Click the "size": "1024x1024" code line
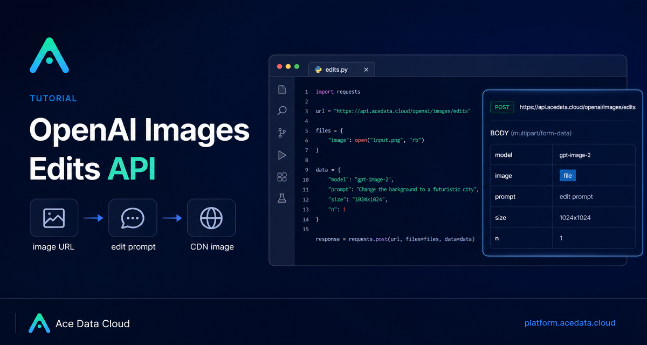Viewport: 647px width, 345px height. (x=358, y=199)
